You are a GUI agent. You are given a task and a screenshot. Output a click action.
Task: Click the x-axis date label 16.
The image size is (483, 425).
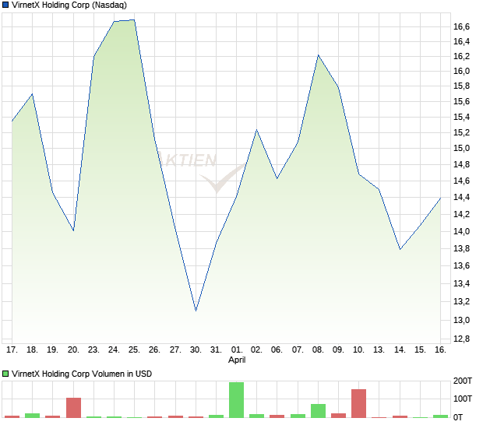[x=440, y=349]
